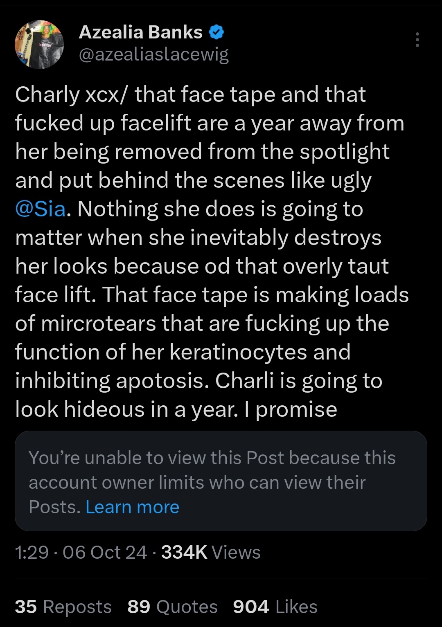Click the blue verified badge
The width and height of the screenshot is (442, 627).
[x=216, y=32]
